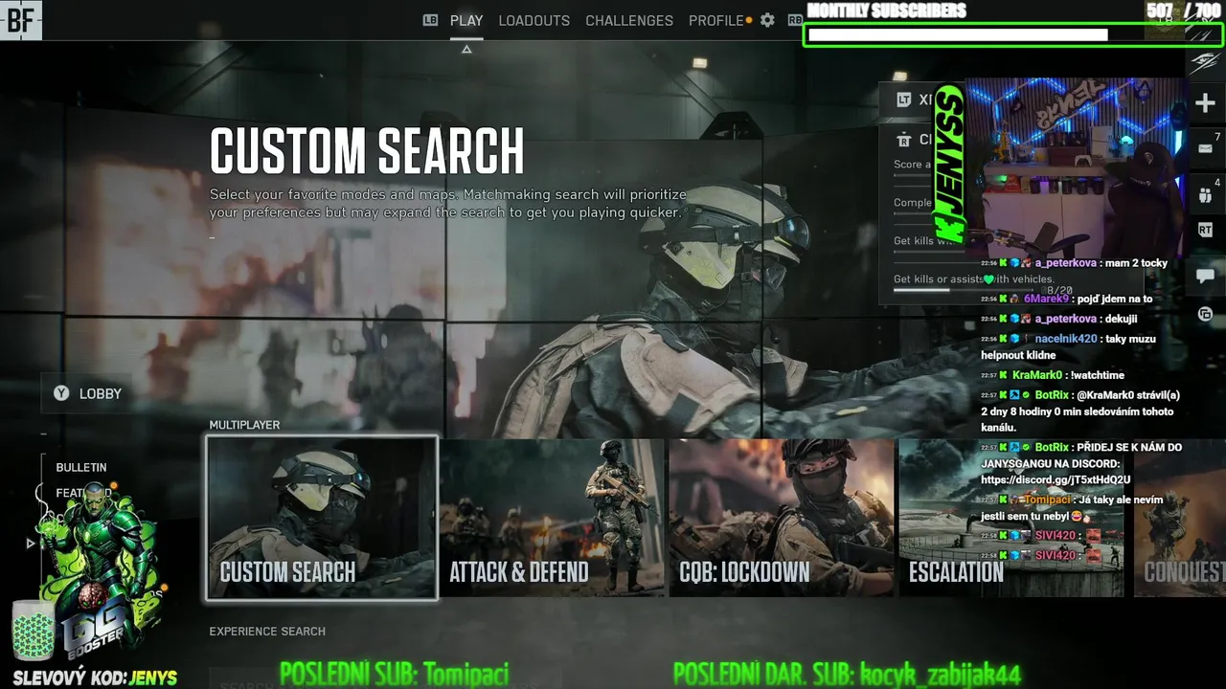Click the LT trigger icon in challenges panel
1226x689 pixels.
903,100
